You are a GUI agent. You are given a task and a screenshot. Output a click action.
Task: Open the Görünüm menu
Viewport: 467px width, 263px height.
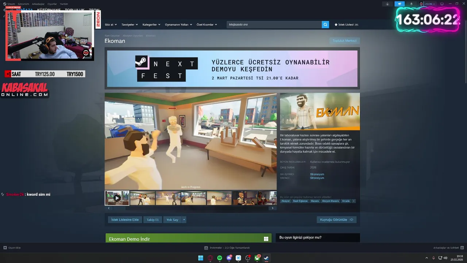(23, 4)
